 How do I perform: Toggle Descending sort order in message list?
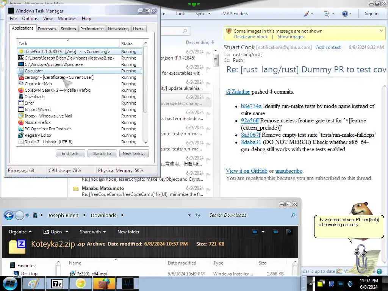[x=200, y=42]
